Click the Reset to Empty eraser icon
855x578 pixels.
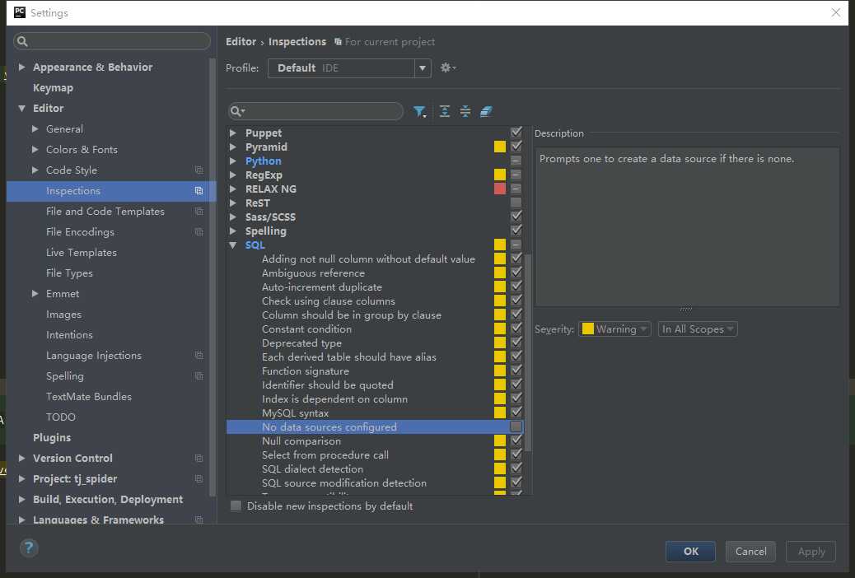486,112
